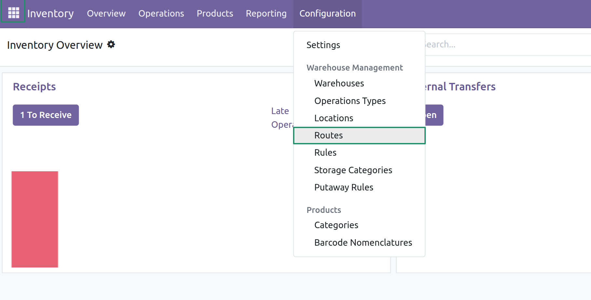Open the Reporting menu

[266, 13]
